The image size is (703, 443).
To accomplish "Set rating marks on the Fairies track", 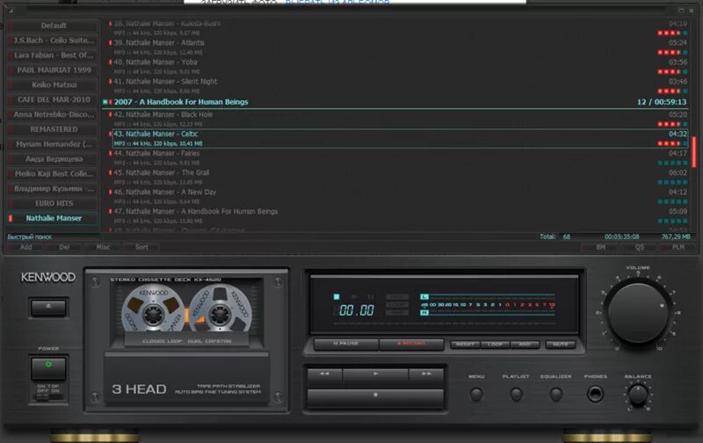I will tap(672, 163).
